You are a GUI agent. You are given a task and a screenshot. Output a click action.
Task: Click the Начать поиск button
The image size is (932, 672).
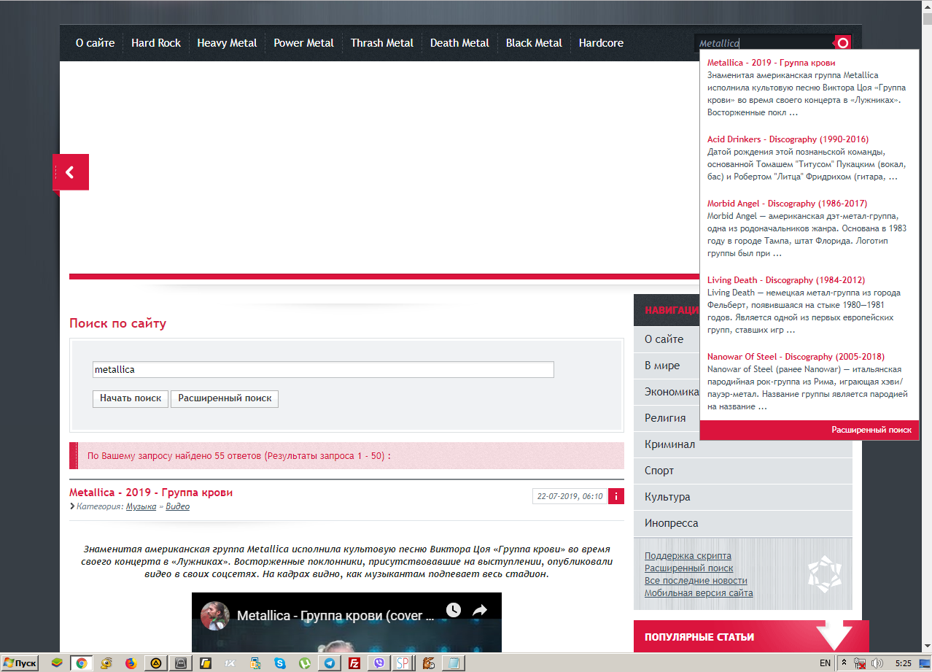[131, 398]
